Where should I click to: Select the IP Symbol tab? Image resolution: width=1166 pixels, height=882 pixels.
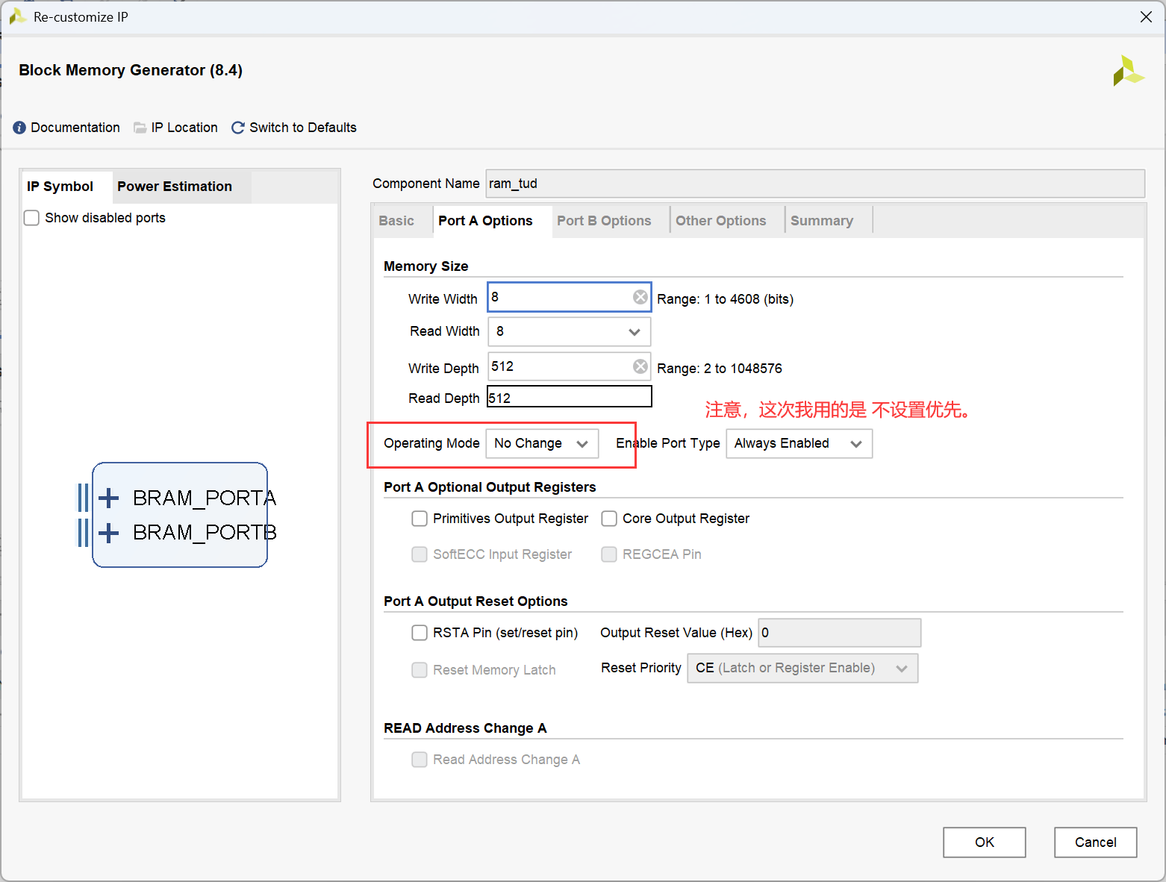point(60,187)
